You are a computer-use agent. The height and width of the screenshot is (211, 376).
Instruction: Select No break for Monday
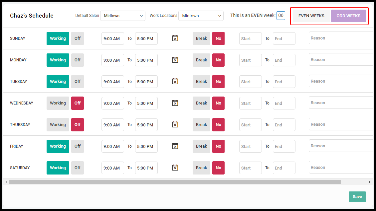[x=219, y=60]
